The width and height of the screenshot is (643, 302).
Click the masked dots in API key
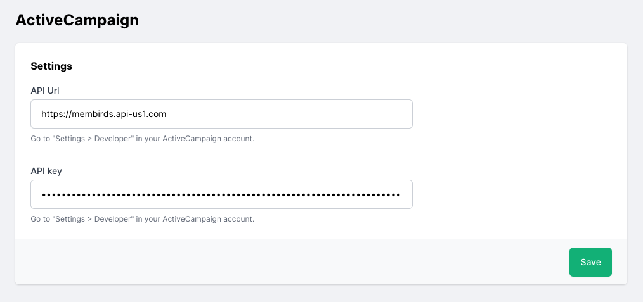pos(221,195)
